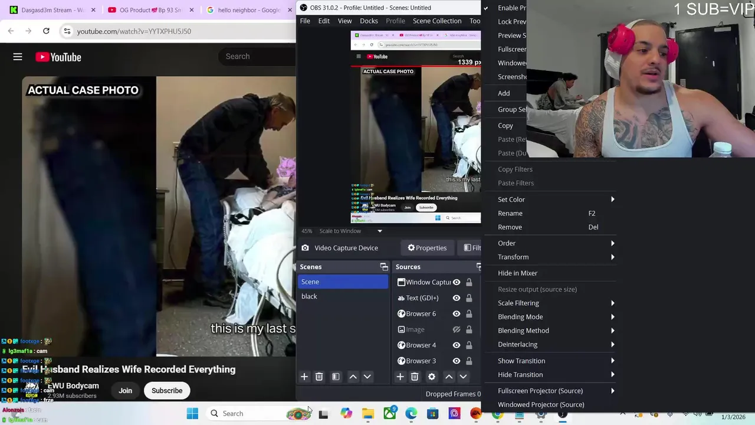The image size is (755, 425).
Task: Add a new scene with the plus icon in Scenes
Action: coord(304,377)
